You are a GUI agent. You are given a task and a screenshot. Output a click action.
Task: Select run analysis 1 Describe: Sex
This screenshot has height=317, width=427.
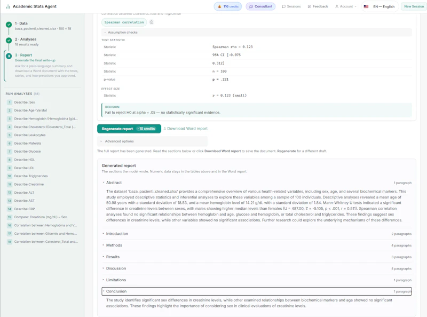coord(43,102)
